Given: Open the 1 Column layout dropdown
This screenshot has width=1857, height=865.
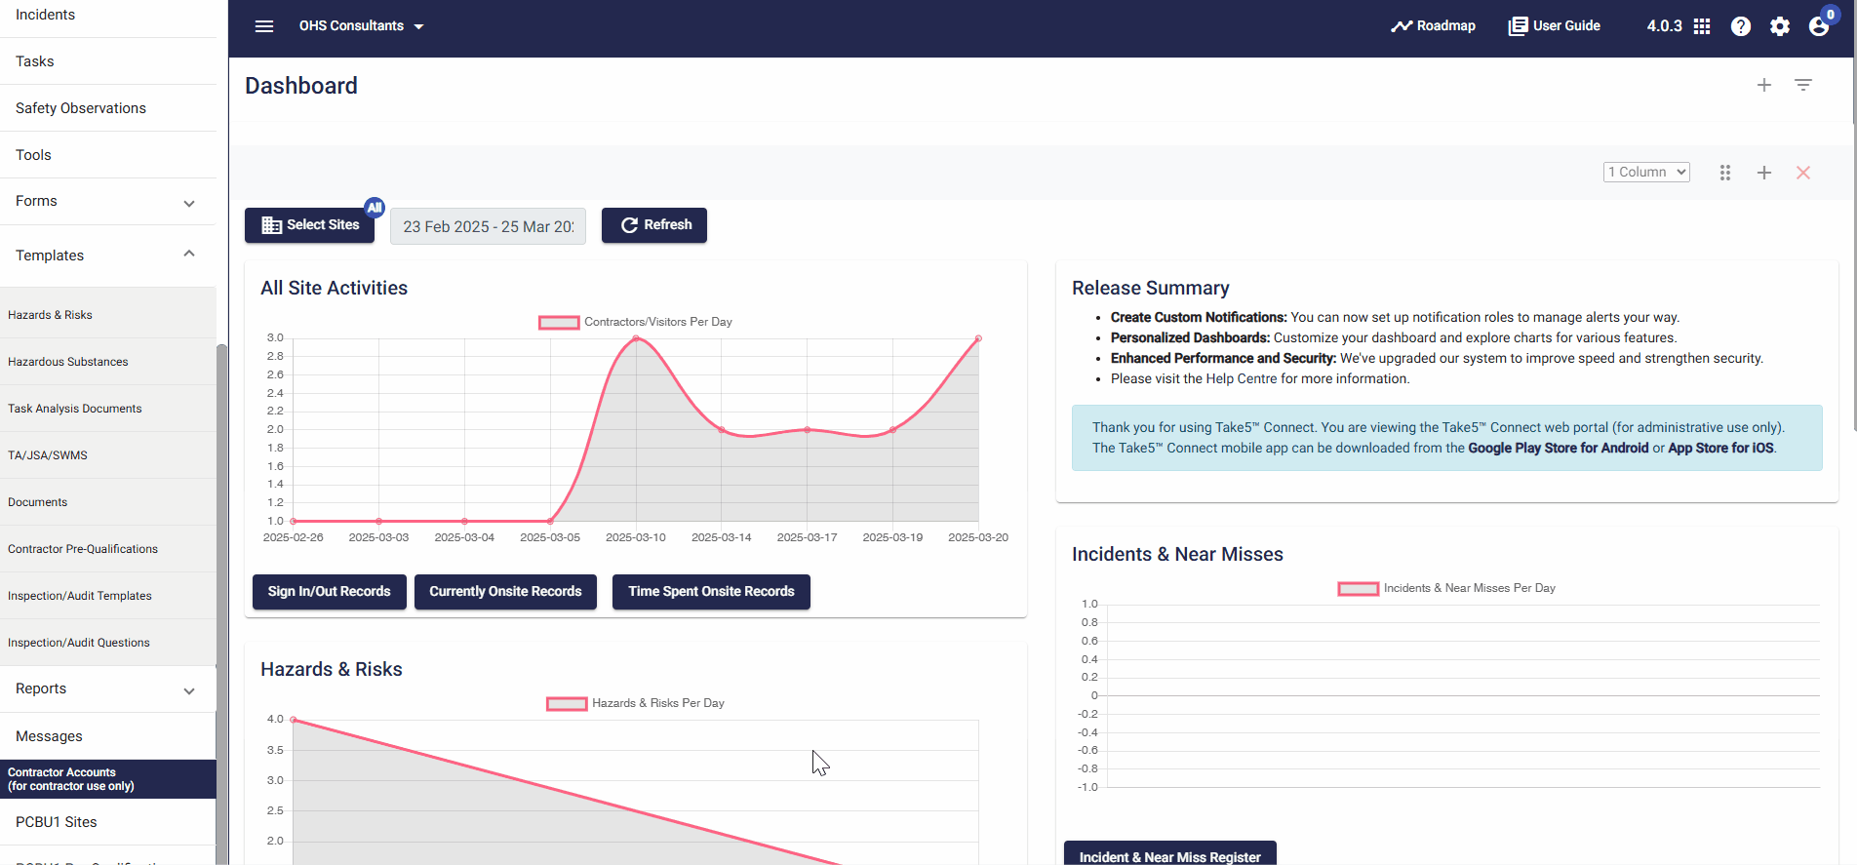Looking at the screenshot, I should pos(1646,173).
